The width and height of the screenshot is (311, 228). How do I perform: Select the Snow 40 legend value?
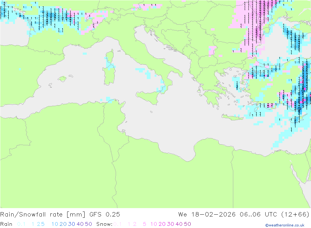coord(179,224)
